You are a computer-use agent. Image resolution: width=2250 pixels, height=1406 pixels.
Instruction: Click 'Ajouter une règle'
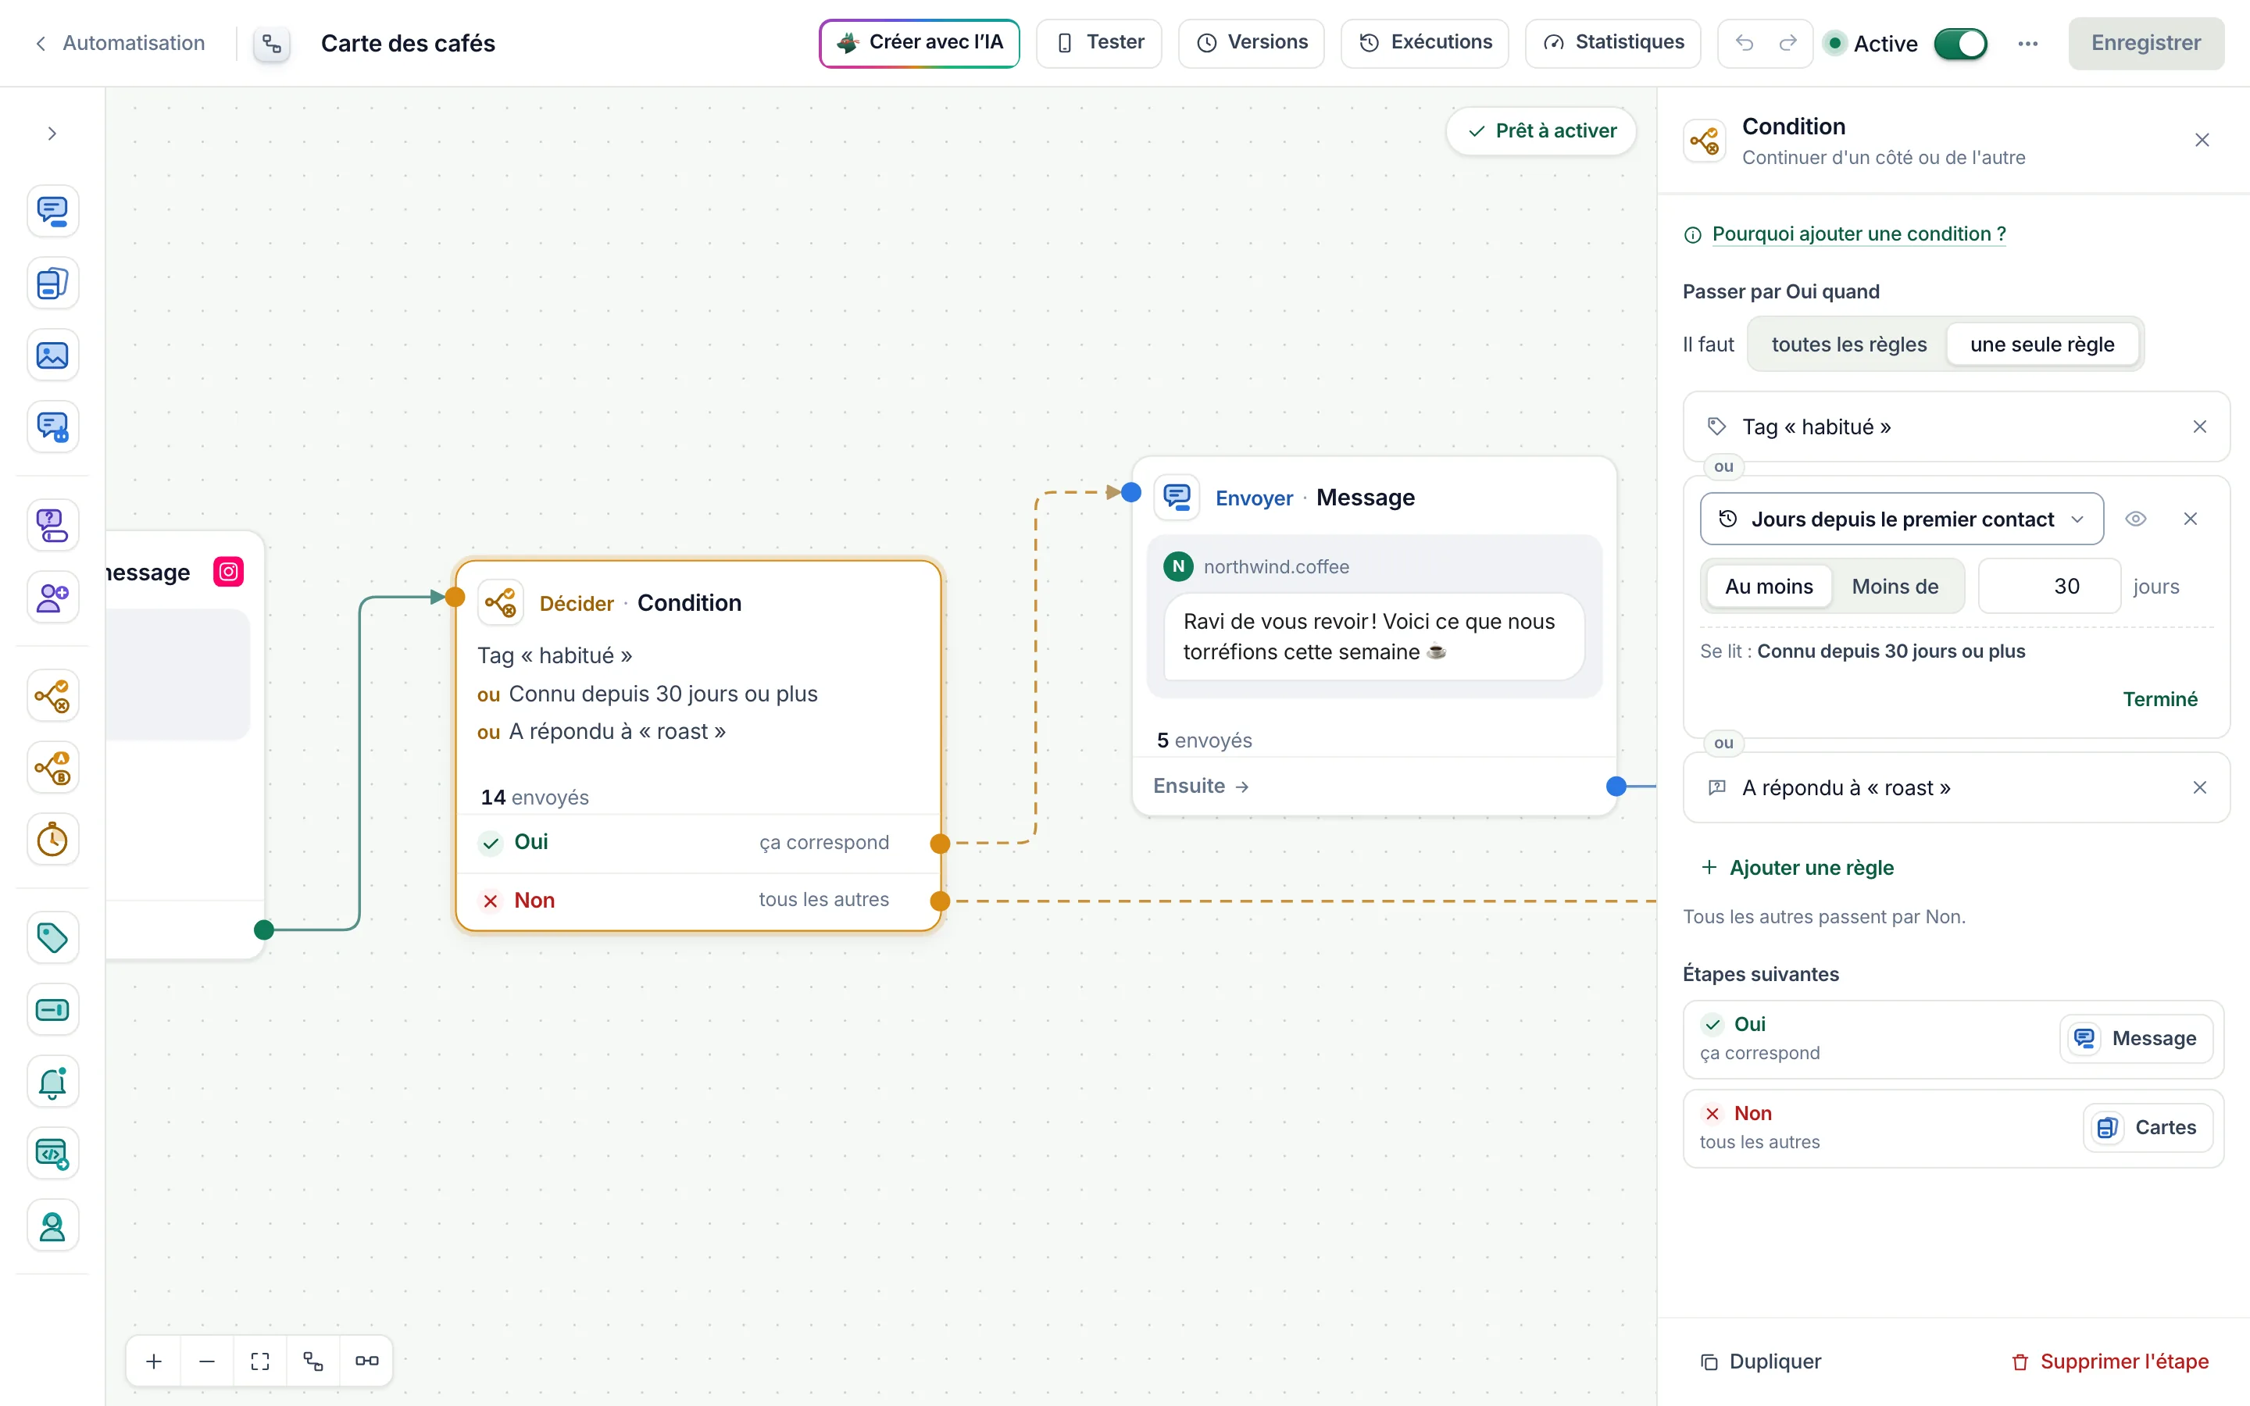pyautogui.click(x=1797, y=868)
